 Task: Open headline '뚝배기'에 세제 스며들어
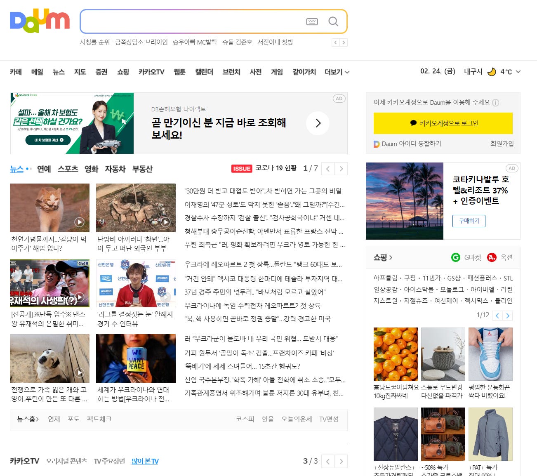[x=243, y=366]
